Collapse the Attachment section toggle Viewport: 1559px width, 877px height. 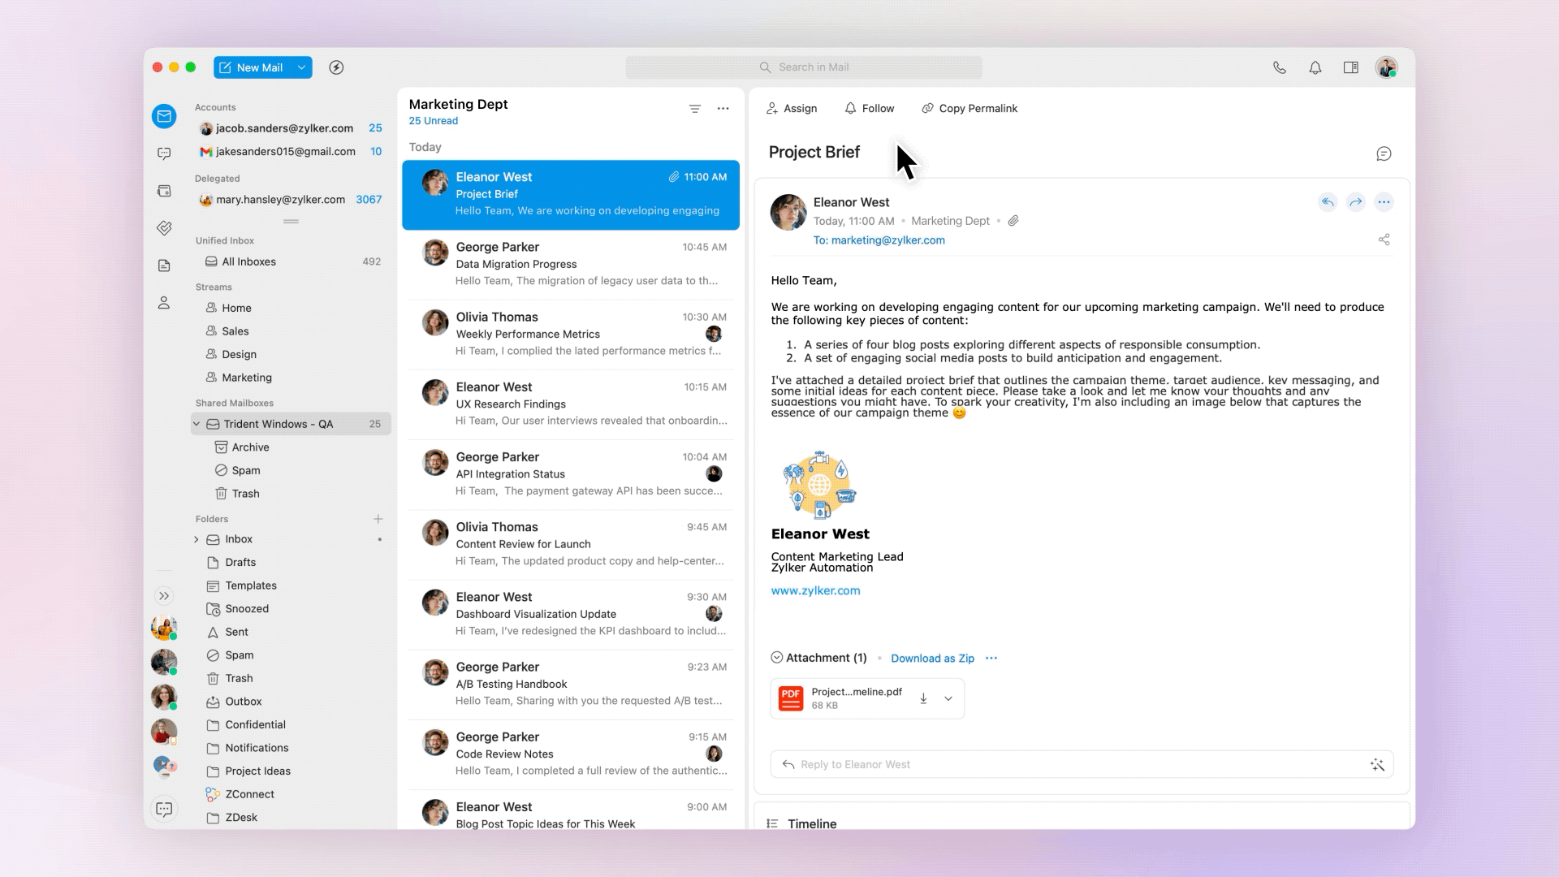(x=776, y=658)
